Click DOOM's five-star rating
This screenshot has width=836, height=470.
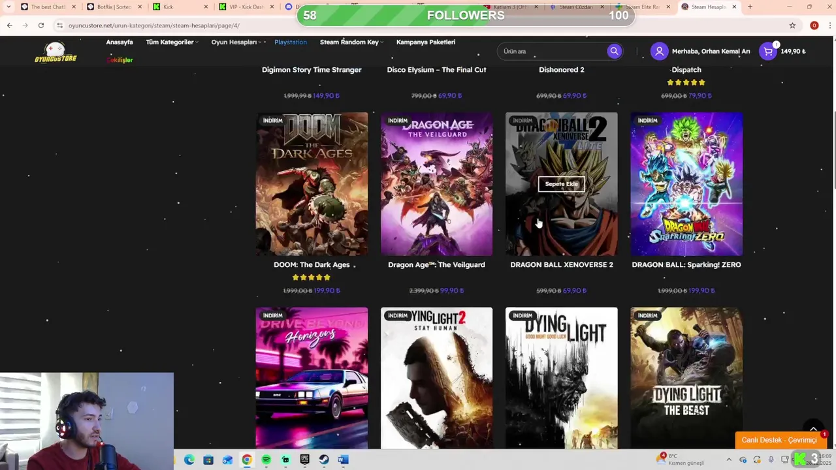[x=312, y=277]
